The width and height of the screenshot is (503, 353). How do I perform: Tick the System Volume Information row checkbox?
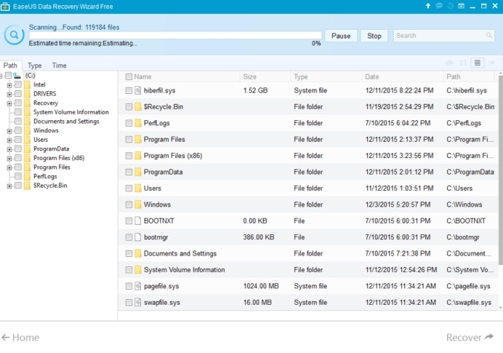[x=129, y=270]
